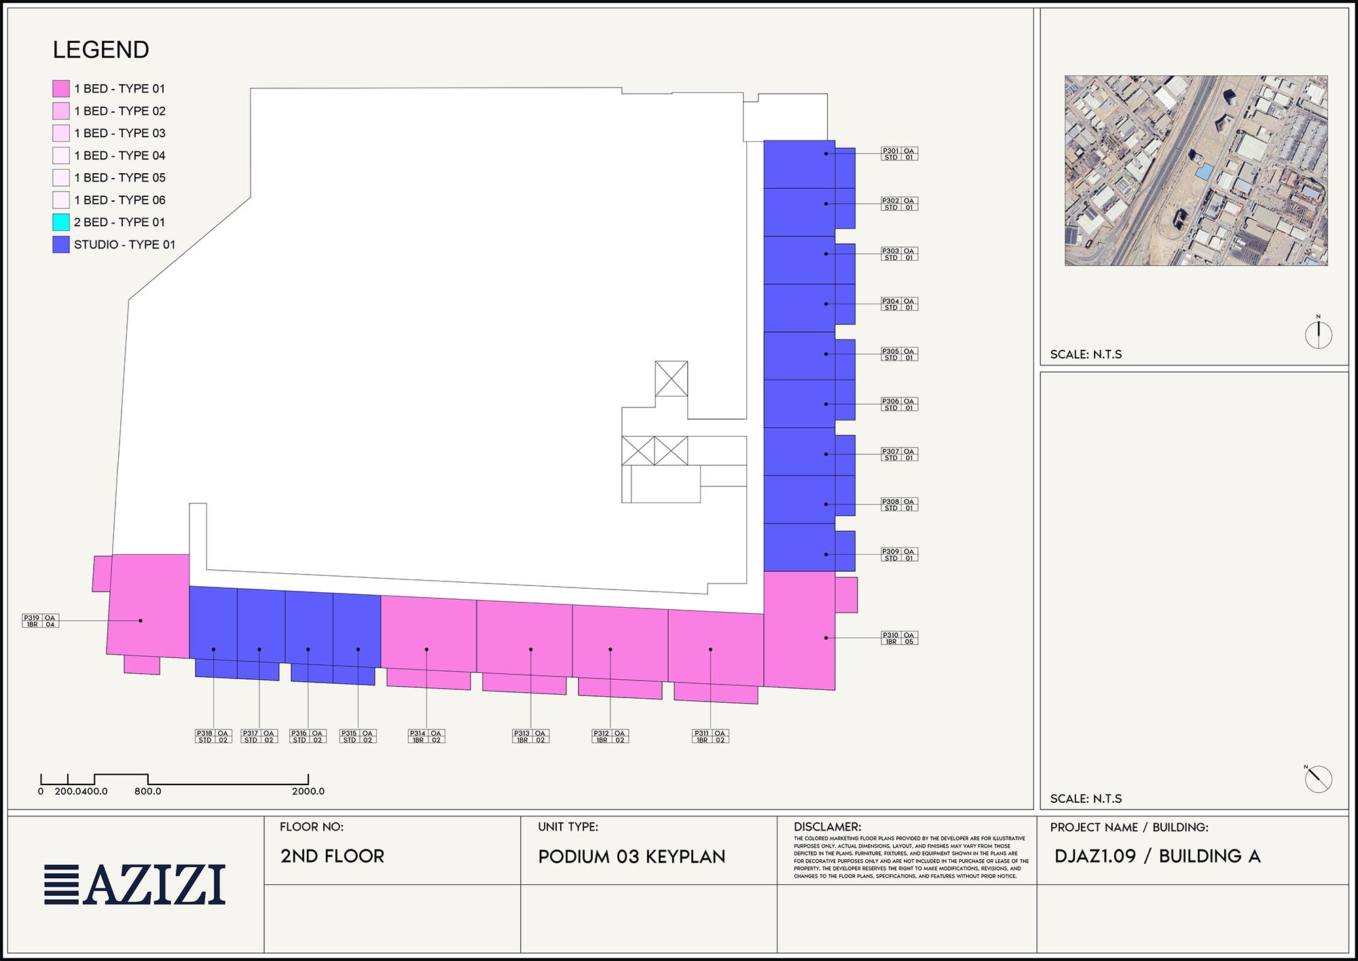Click the STUDIO - TYPE 01 blue swatch
Image resolution: width=1358 pixels, height=961 pixels.
click(61, 244)
